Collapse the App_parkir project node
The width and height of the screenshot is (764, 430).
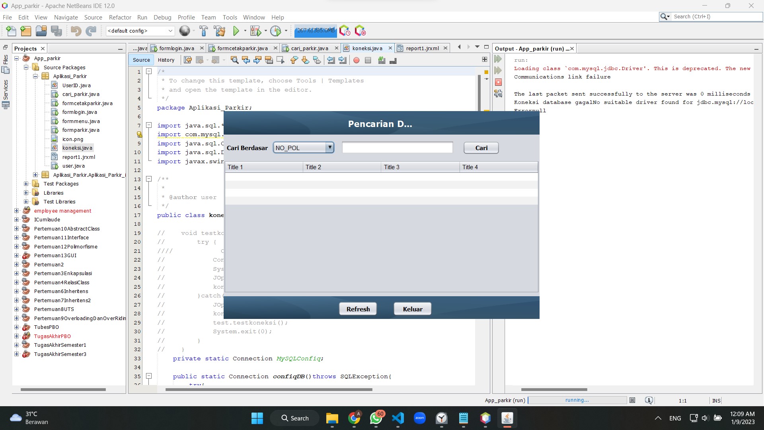tap(17, 58)
